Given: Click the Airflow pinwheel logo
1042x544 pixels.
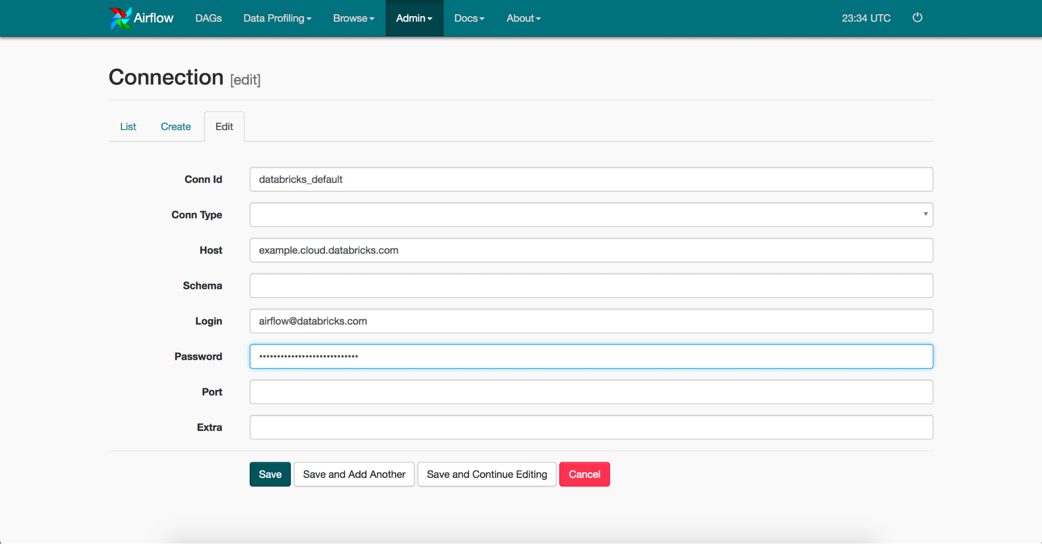Looking at the screenshot, I should (x=120, y=18).
